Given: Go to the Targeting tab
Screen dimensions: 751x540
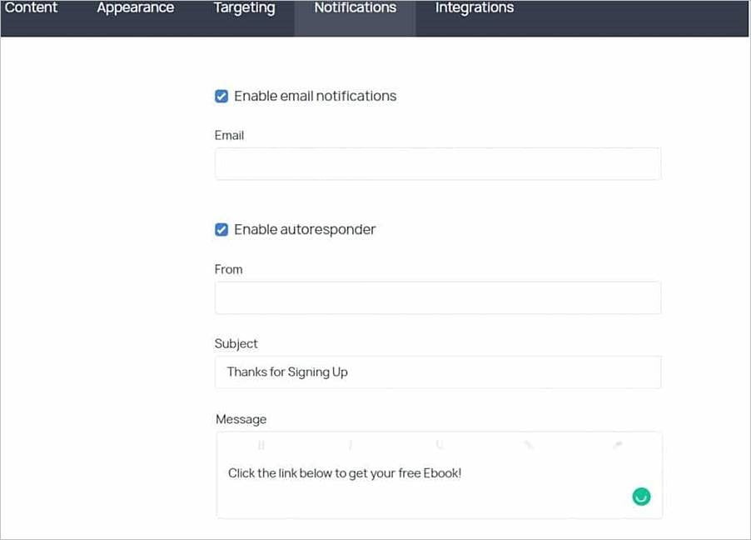Looking at the screenshot, I should tap(244, 8).
